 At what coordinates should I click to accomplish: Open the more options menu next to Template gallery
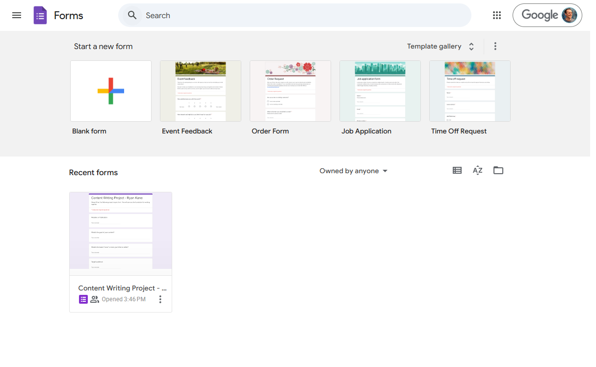tap(495, 46)
